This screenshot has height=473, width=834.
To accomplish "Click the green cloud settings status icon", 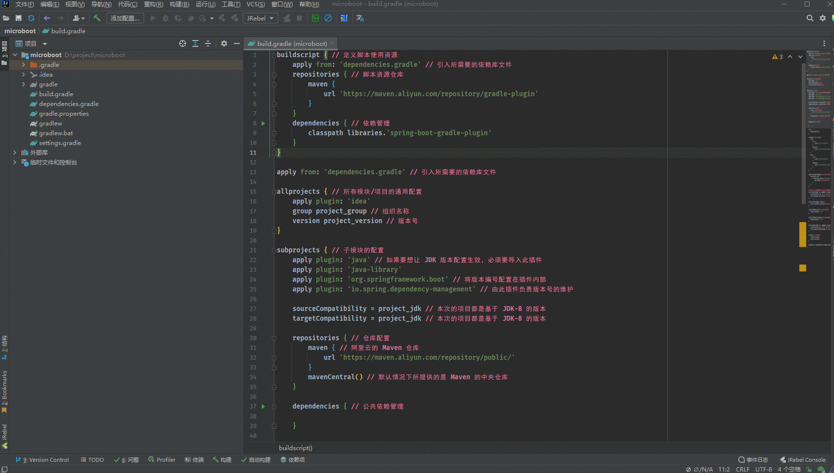I will 821,470.
